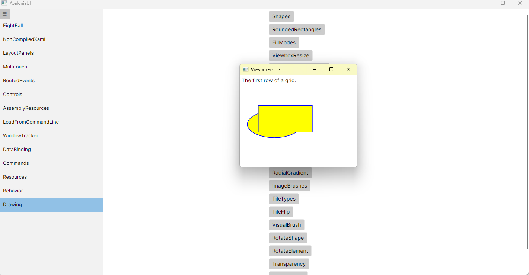Select the highlighted Drawing sidebar item
The image size is (529, 275).
coord(51,205)
